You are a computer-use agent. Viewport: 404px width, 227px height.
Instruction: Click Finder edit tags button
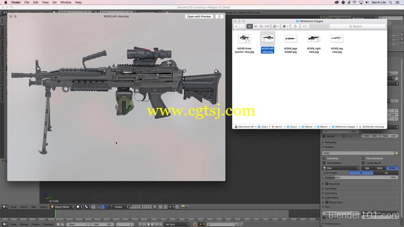(x=305, y=26)
